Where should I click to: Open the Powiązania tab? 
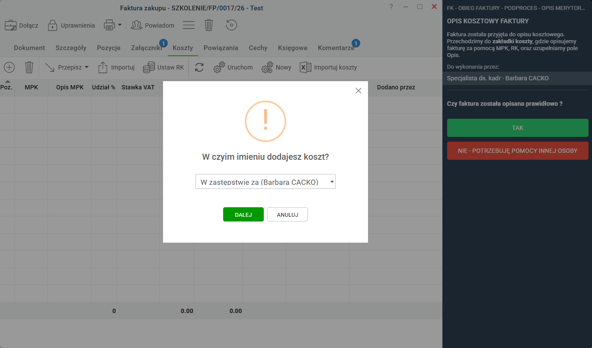point(221,48)
